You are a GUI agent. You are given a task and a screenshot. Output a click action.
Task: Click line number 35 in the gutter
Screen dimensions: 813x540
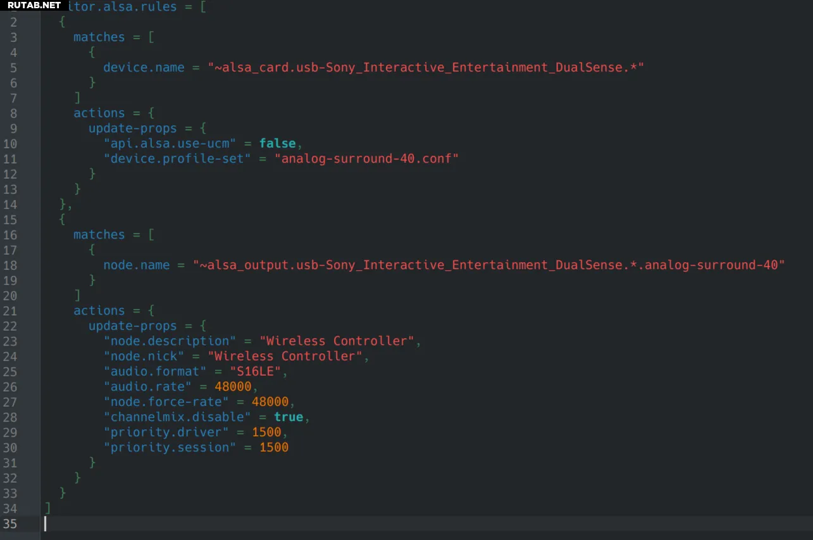point(10,524)
